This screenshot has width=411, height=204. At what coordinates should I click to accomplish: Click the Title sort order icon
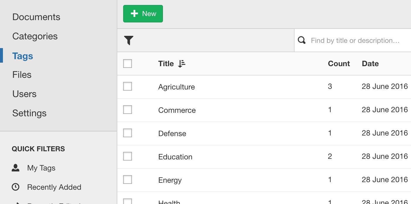coord(182,64)
